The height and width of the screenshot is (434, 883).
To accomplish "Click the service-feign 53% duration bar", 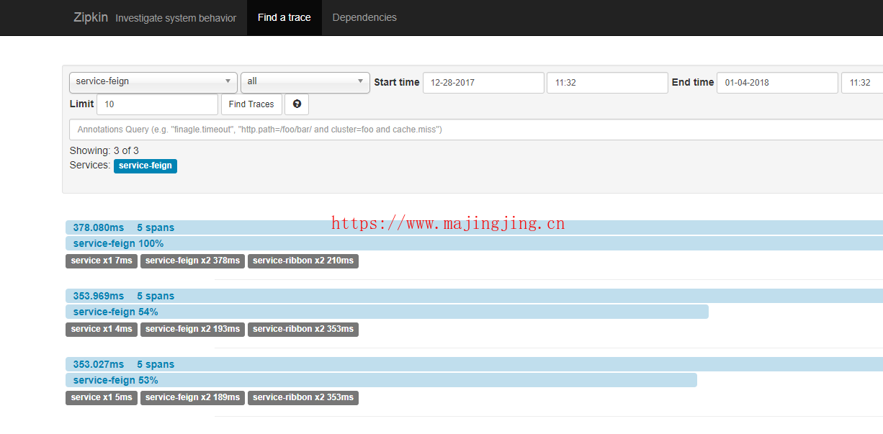I will (381, 380).
